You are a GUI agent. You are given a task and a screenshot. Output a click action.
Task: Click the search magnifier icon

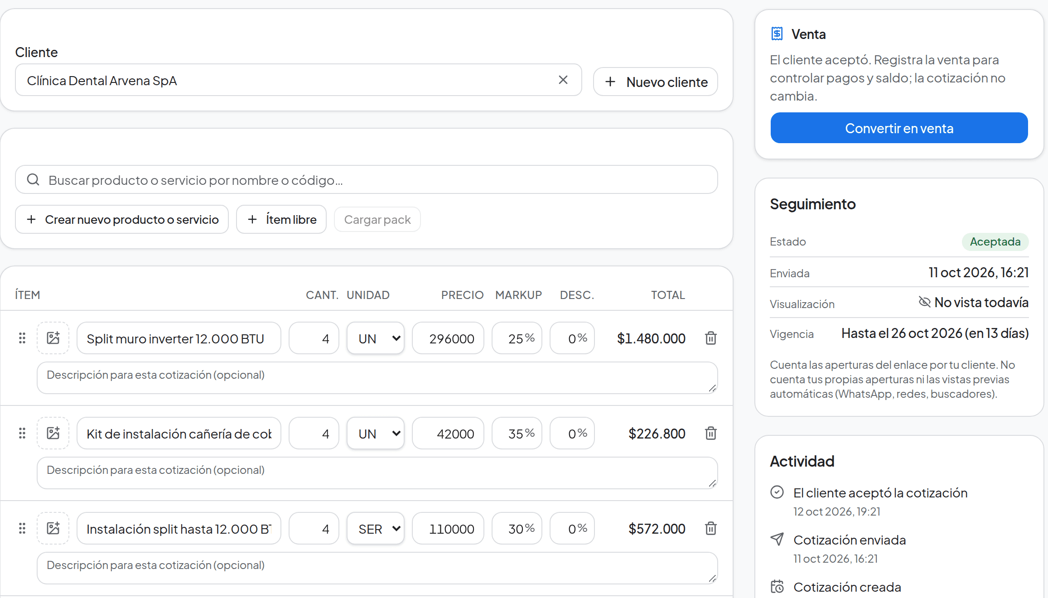(33, 179)
